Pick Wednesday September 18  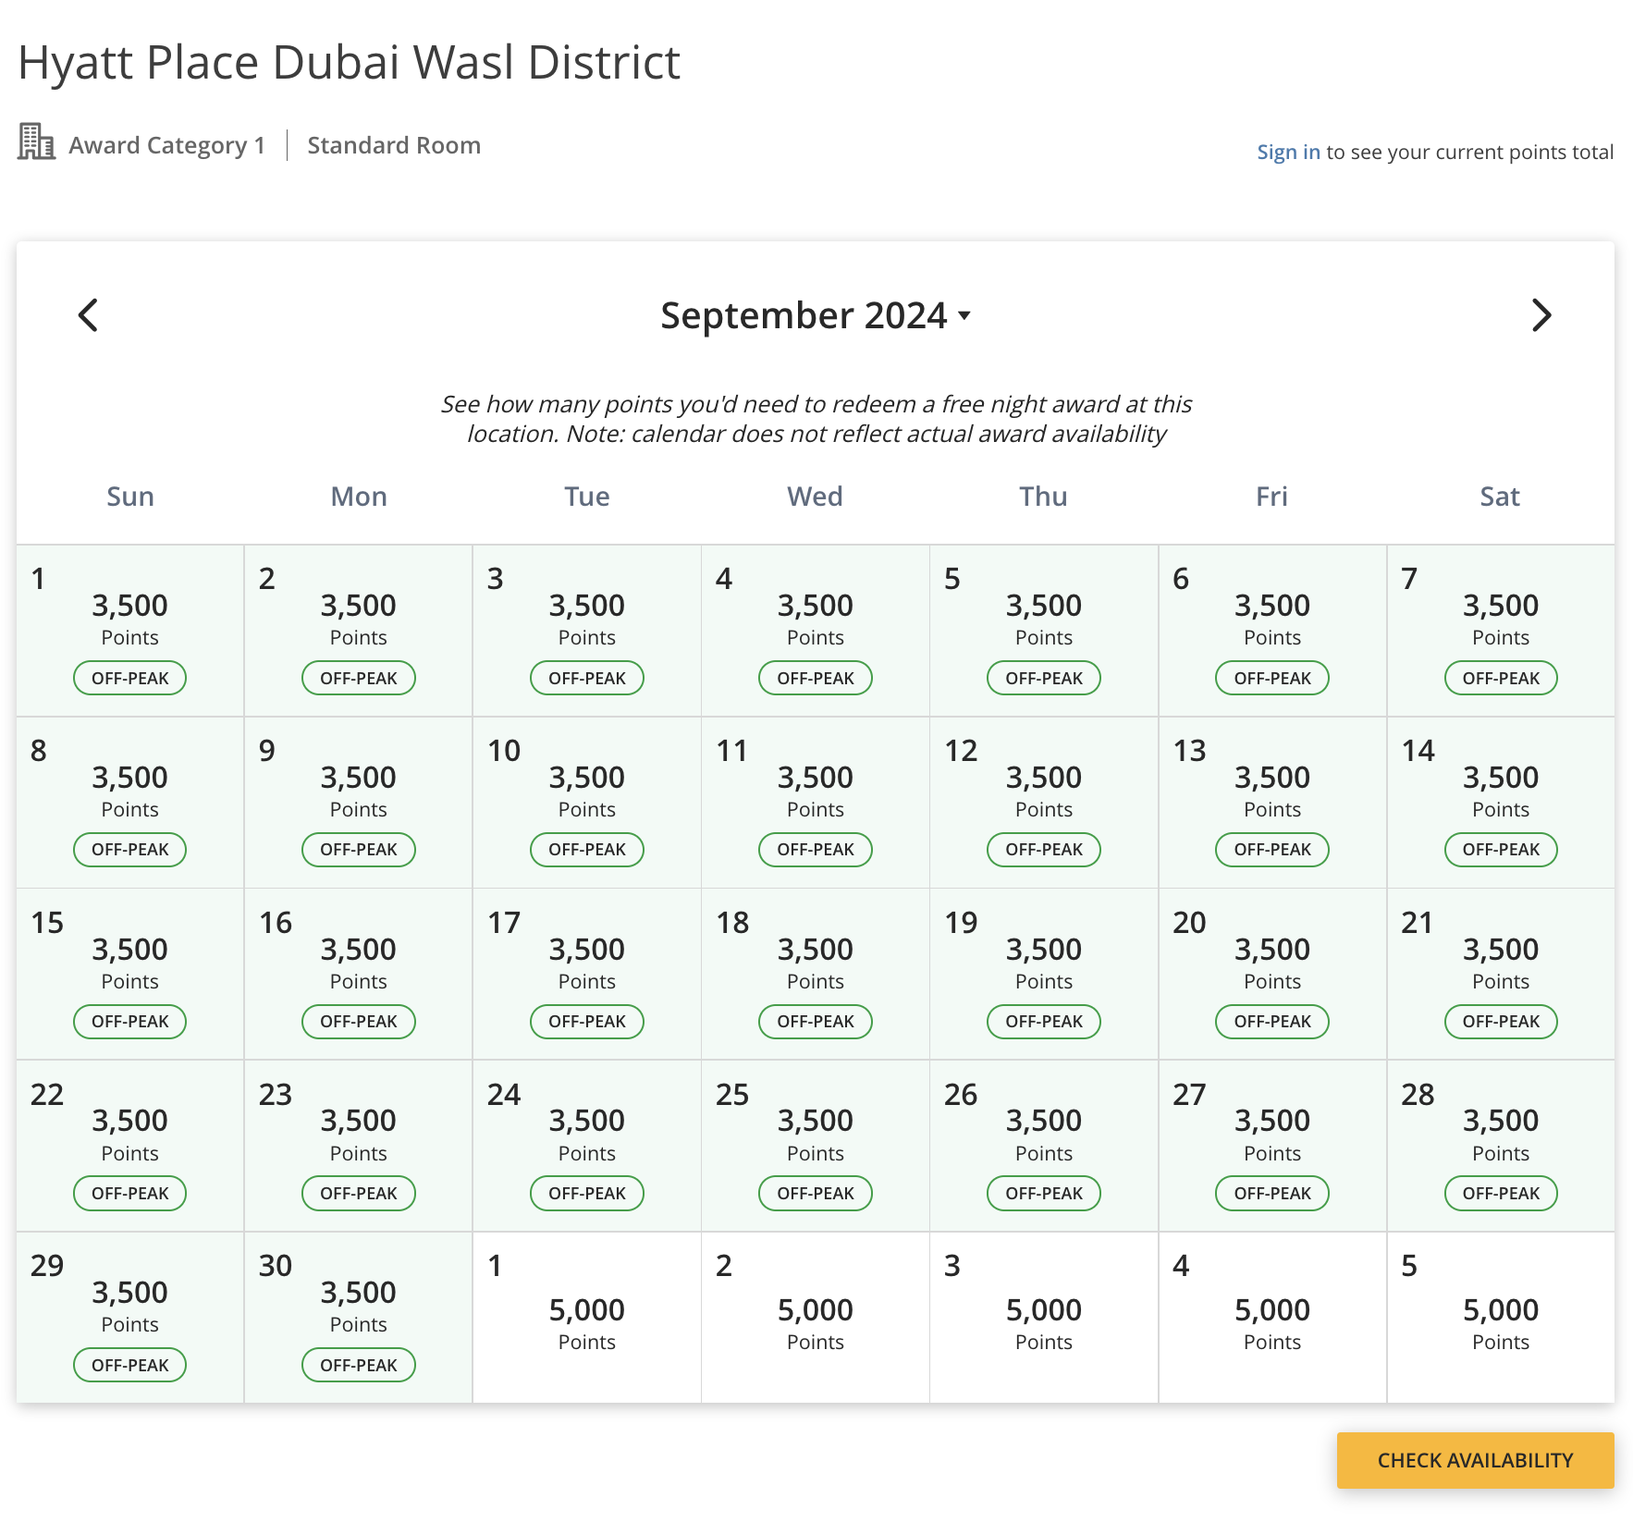click(816, 975)
